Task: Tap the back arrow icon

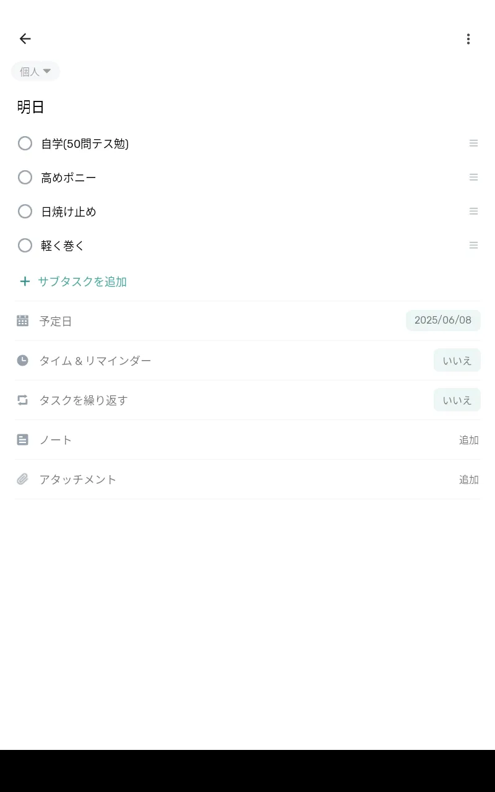Action: tap(25, 39)
